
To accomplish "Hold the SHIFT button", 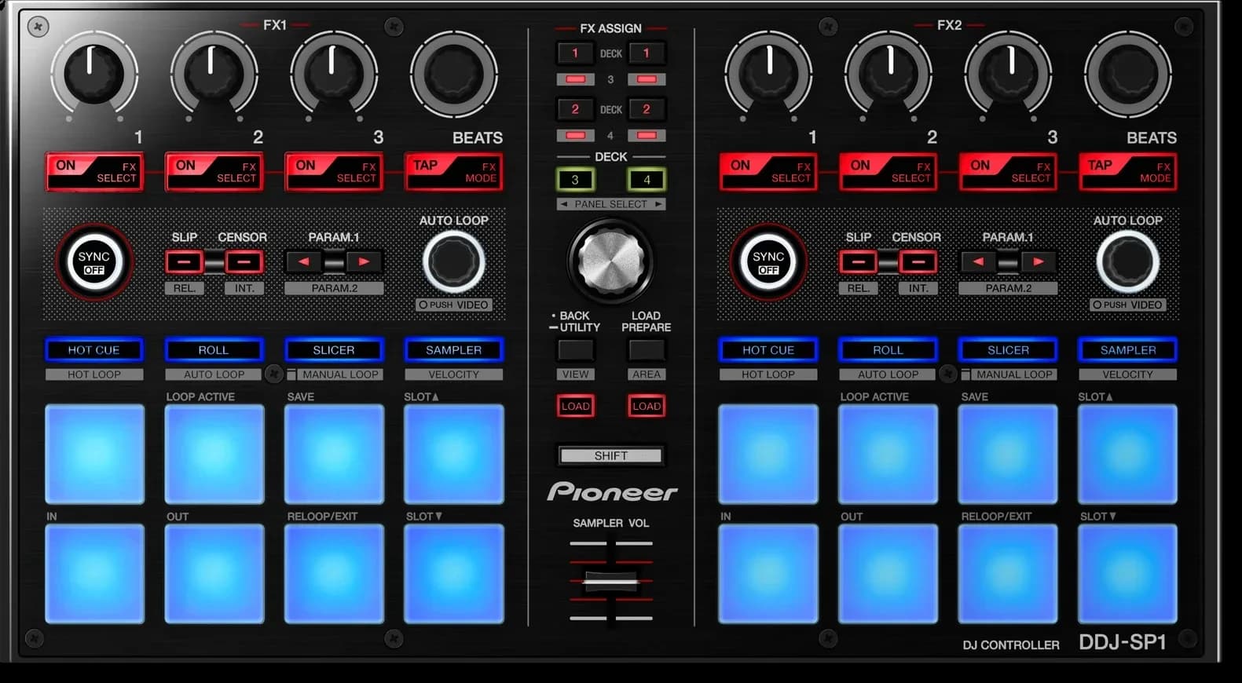I will point(611,455).
